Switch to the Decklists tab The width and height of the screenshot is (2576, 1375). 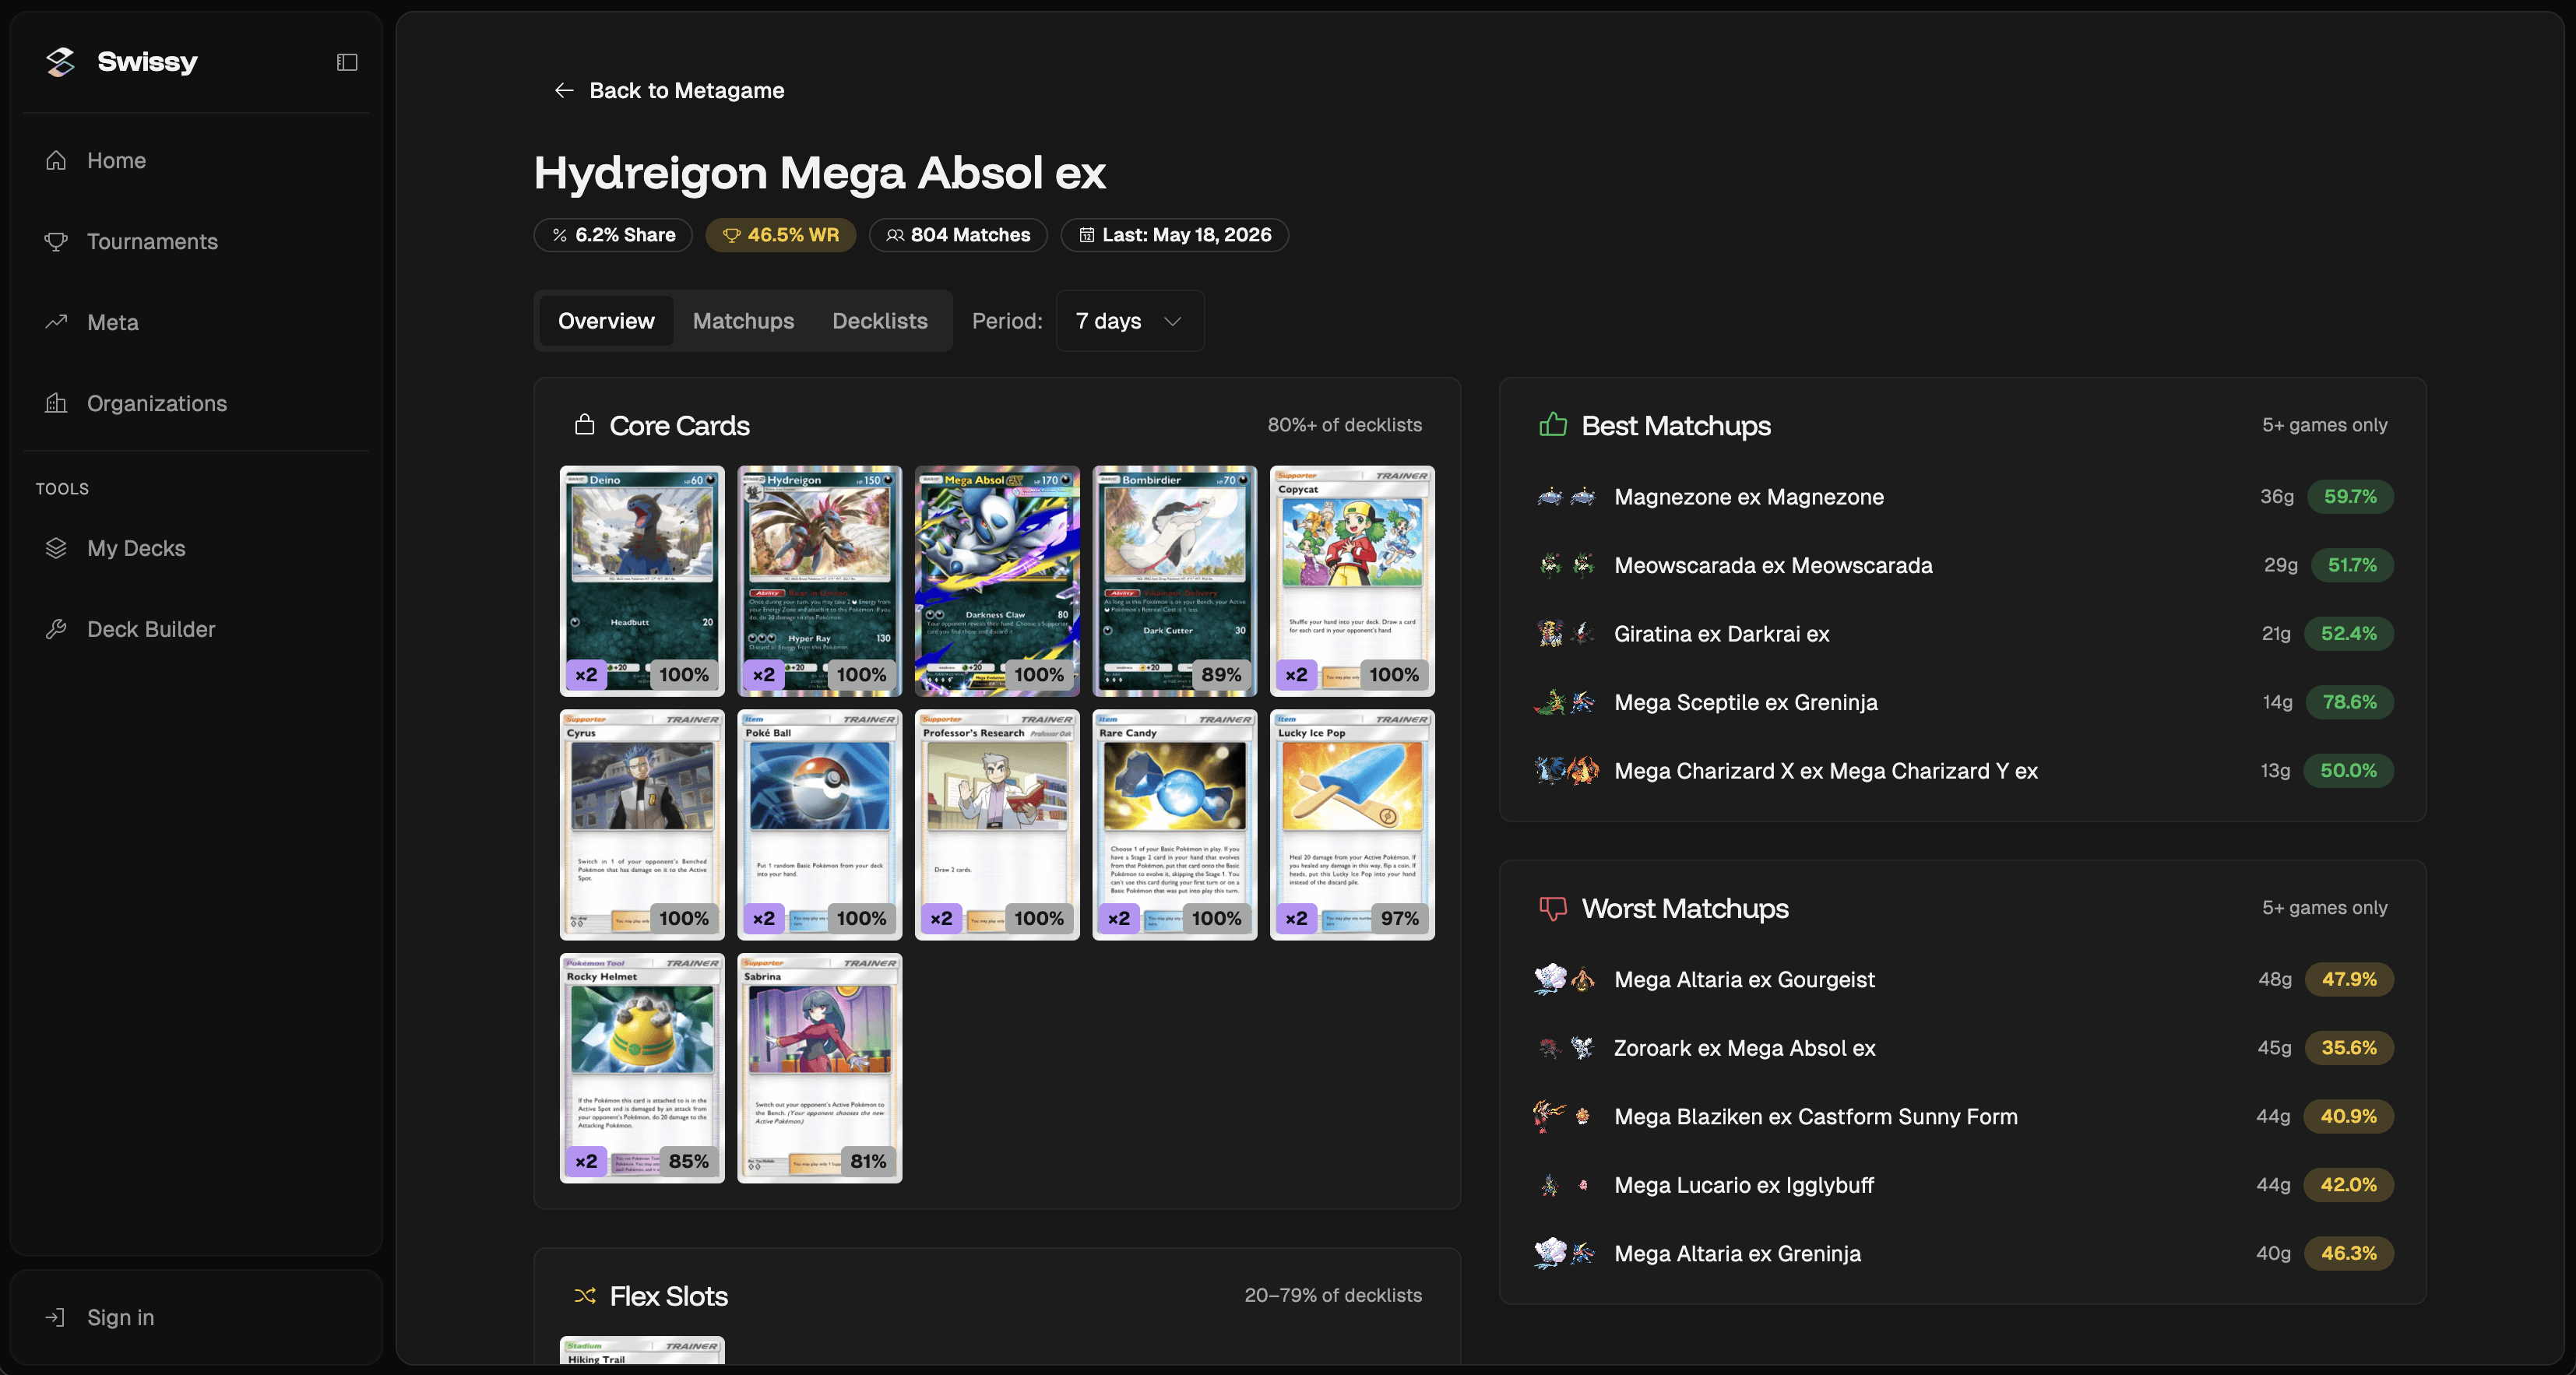(880, 321)
